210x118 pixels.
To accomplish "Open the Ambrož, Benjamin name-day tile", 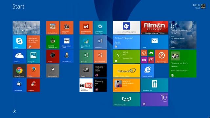I will [x=126, y=42].
